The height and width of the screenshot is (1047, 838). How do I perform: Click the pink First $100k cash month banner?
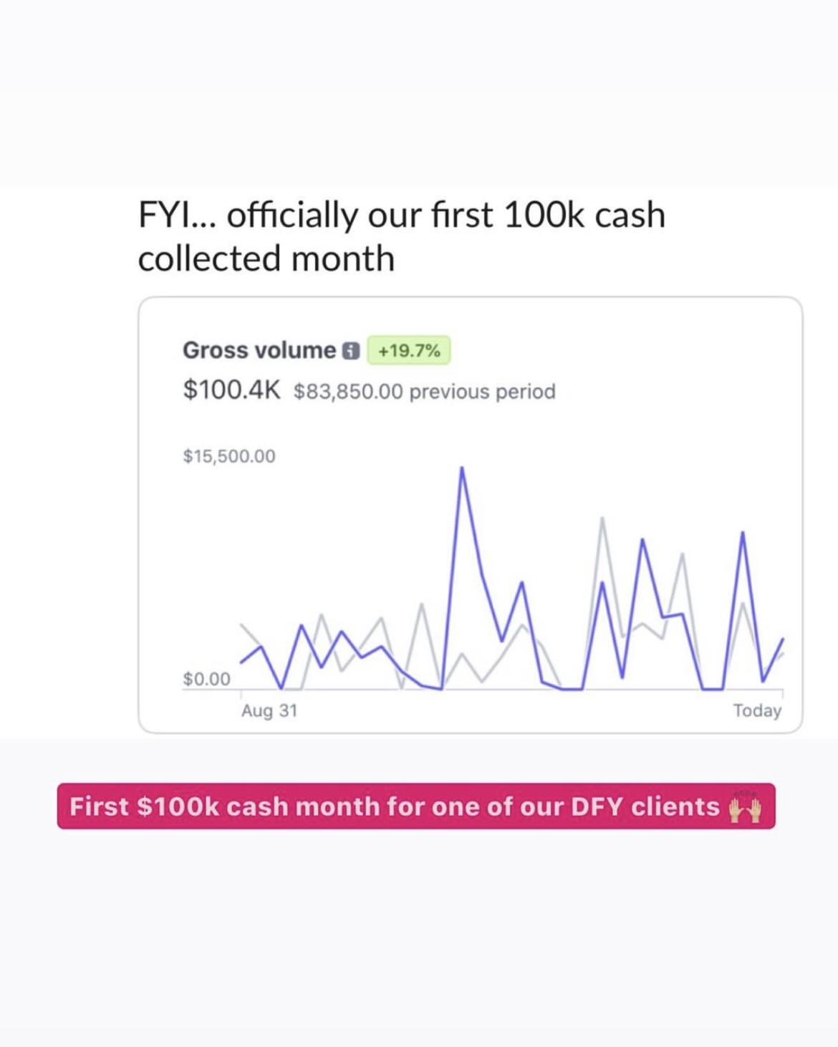[x=416, y=806]
